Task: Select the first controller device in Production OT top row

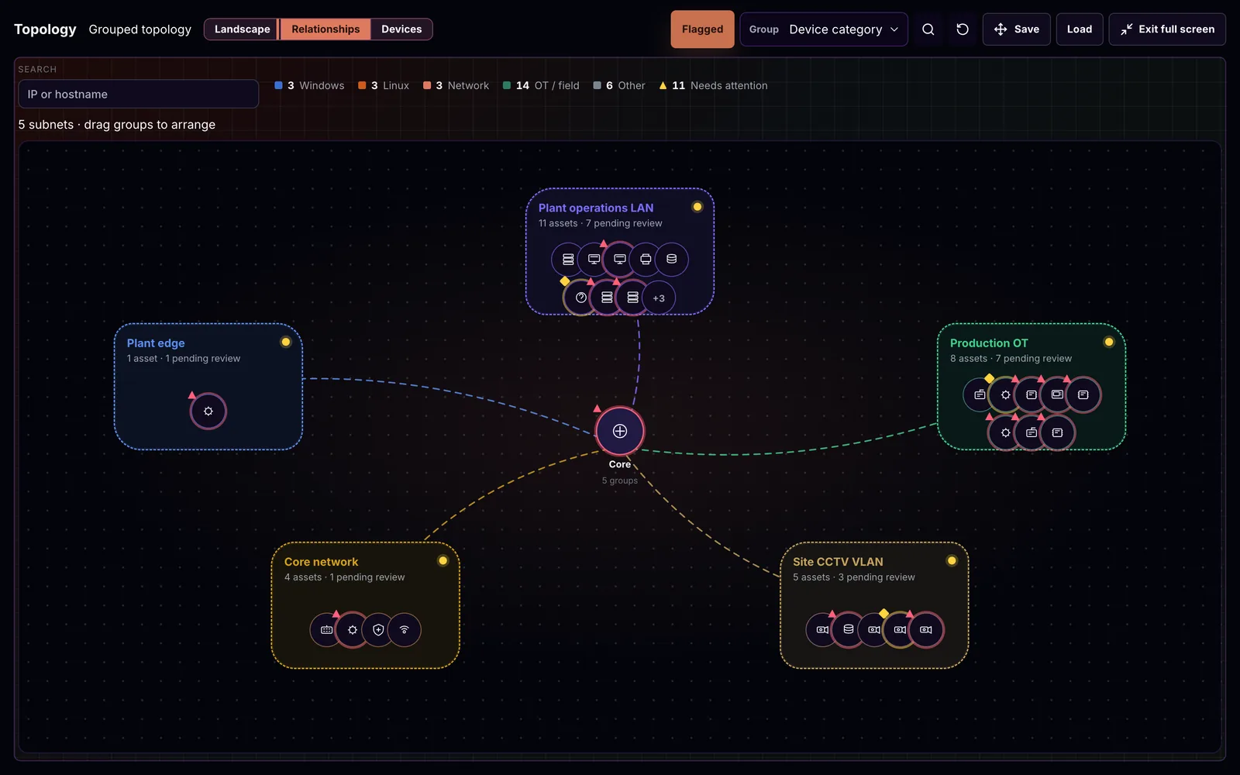Action: [x=980, y=394]
